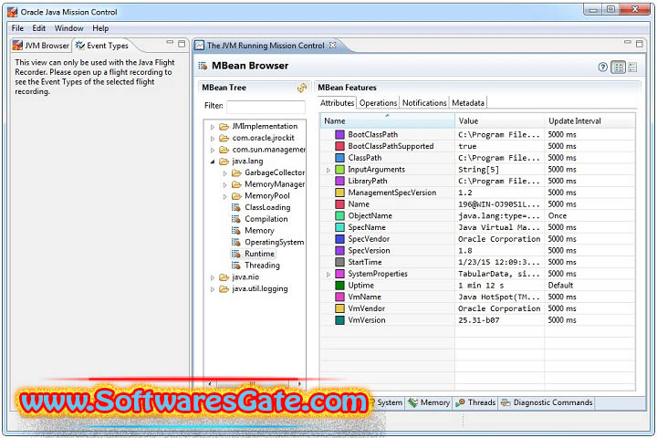Click the VmVendor yellow color swatch
The width and height of the screenshot is (657, 438).
pos(339,308)
